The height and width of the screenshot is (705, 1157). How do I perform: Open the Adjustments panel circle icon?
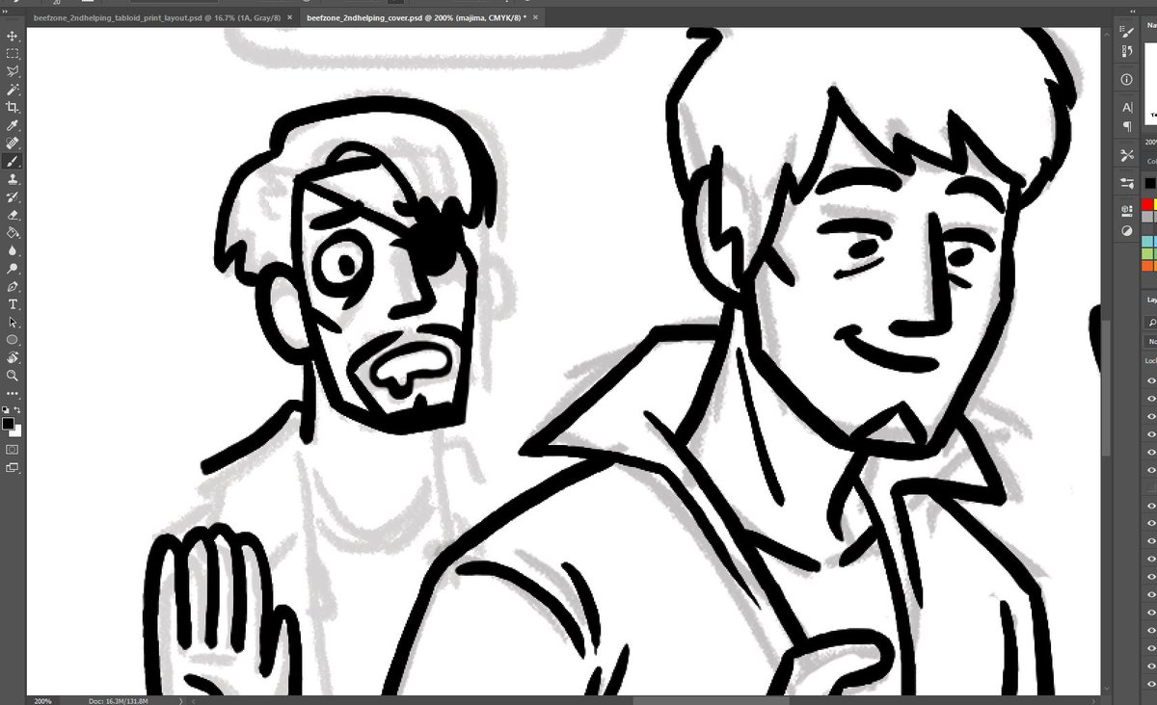coord(1127,231)
